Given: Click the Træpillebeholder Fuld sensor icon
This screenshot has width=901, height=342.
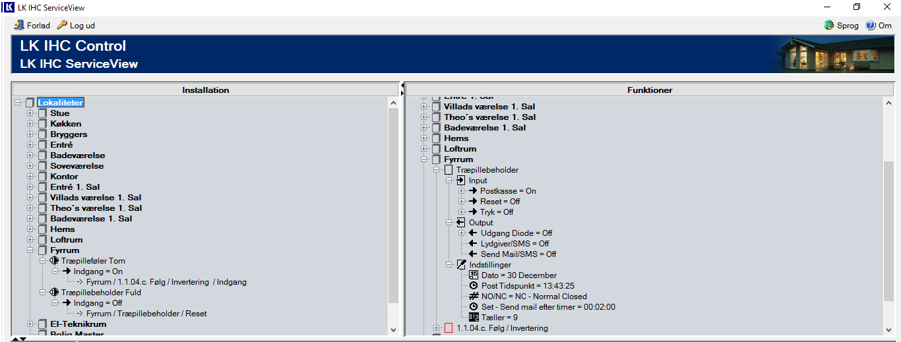Looking at the screenshot, I should (x=54, y=293).
